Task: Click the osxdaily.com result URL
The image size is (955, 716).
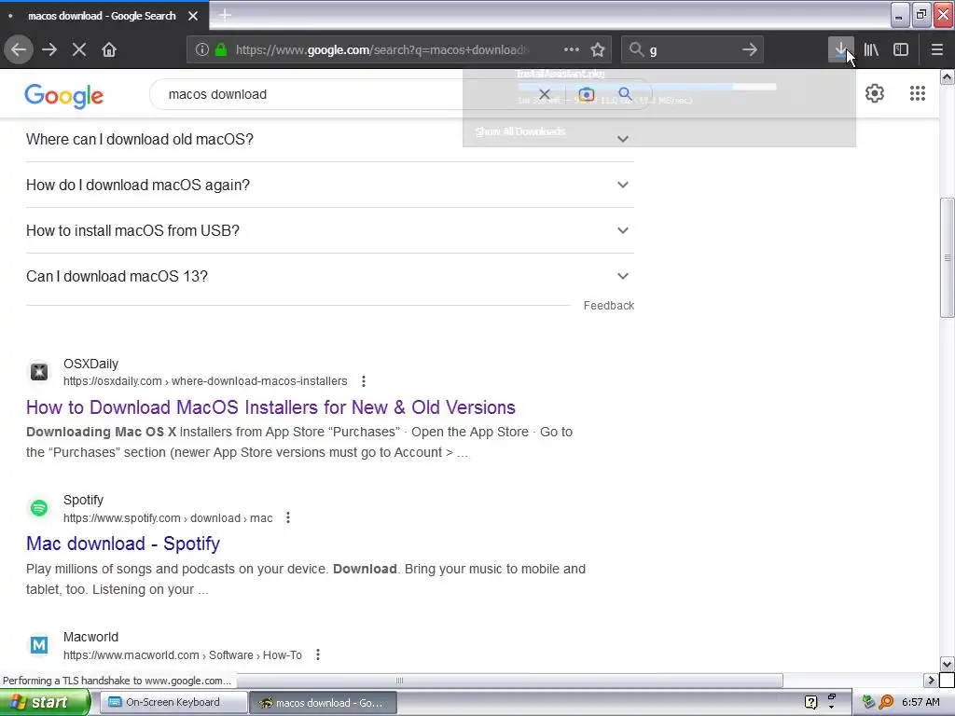Action: [x=205, y=381]
